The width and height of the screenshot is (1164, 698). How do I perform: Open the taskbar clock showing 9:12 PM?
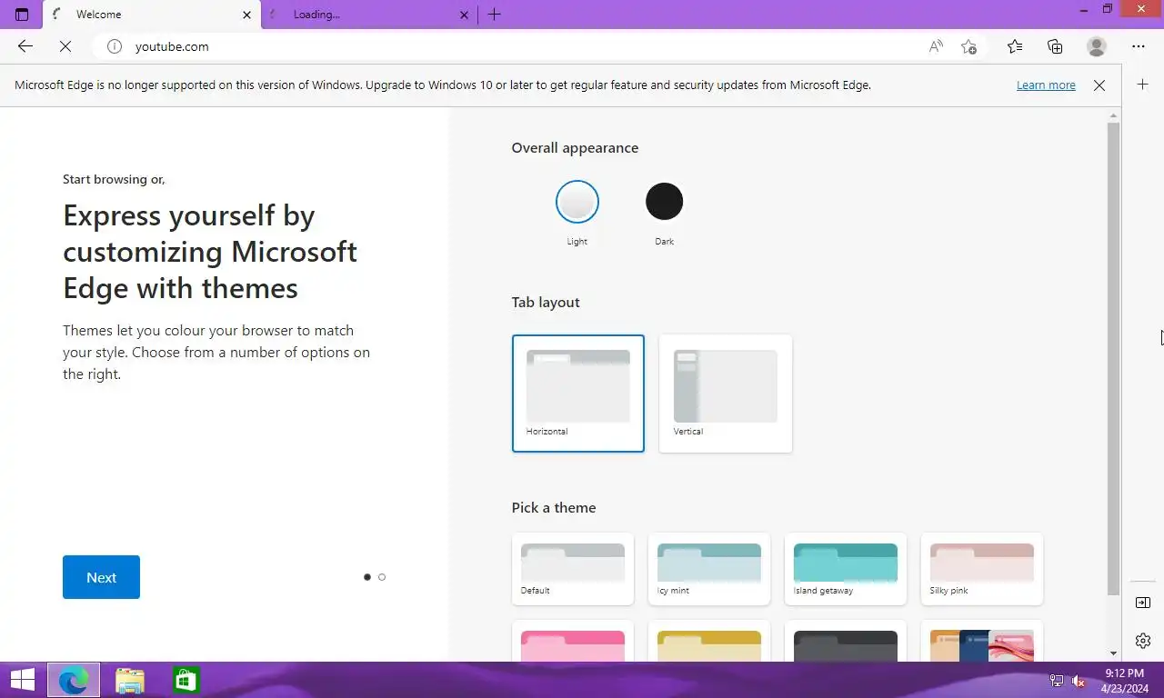tap(1124, 681)
